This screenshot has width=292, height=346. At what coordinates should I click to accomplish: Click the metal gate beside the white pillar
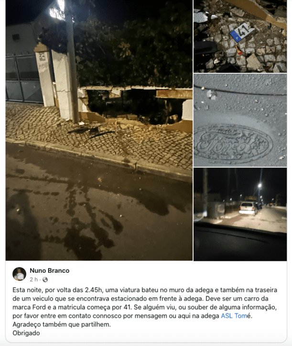pos(24,79)
